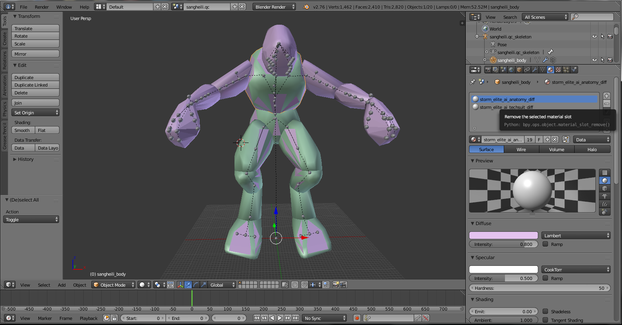Click the OpenGL render camera icon
Viewport: 622px width, 325px height.
coord(335,285)
